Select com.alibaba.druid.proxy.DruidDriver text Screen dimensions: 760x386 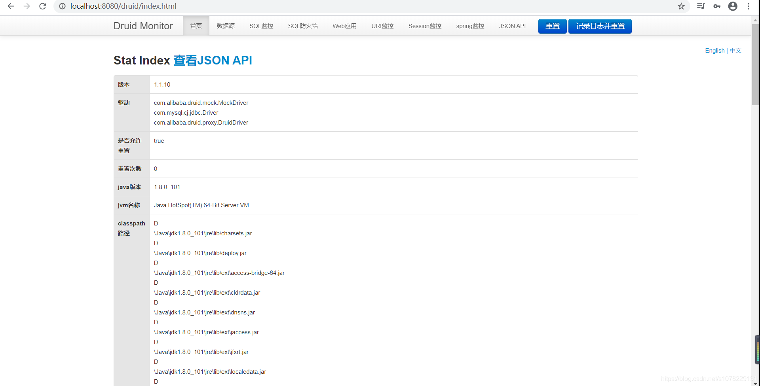(x=201, y=123)
